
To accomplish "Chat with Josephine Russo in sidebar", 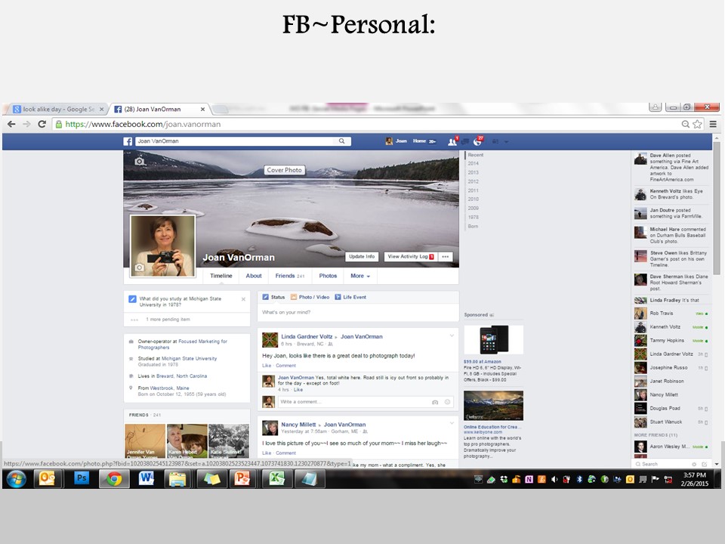I will pyautogui.click(x=671, y=368).
